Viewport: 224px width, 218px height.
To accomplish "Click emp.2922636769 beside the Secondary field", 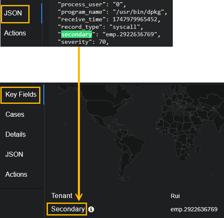I will coord(194,209).
